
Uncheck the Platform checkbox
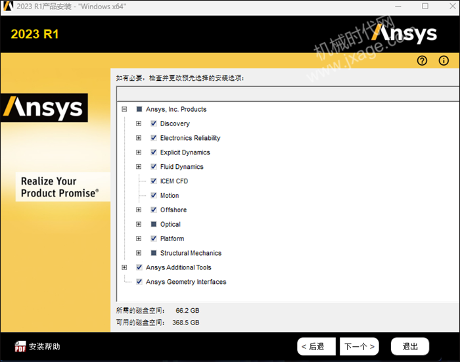154,238
